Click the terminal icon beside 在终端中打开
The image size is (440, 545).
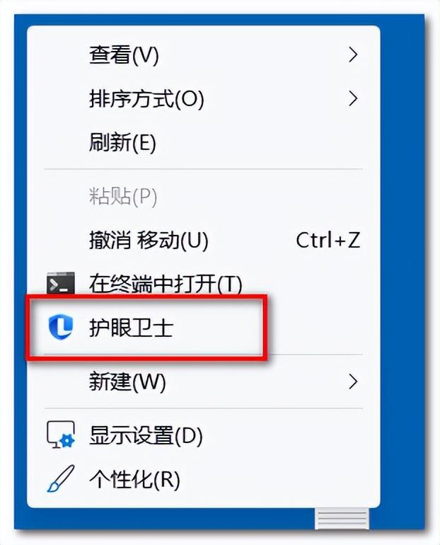[x=60, y=283]
